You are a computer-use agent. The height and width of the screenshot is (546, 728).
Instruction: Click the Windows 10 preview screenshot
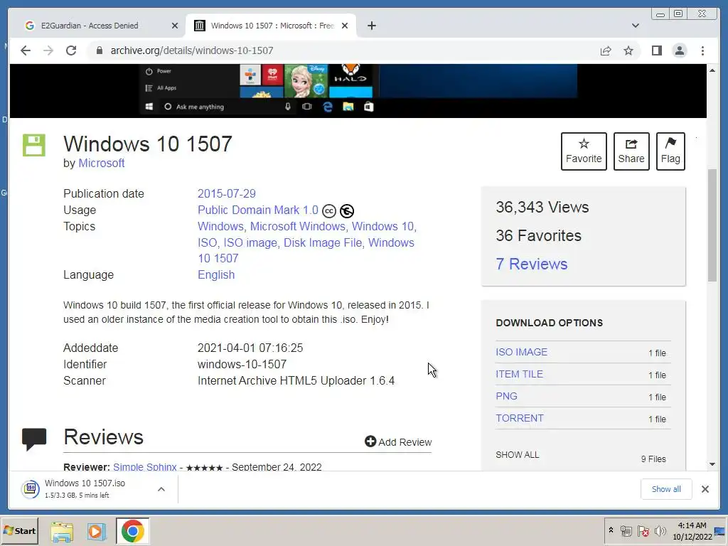click(x=358, y=90)
